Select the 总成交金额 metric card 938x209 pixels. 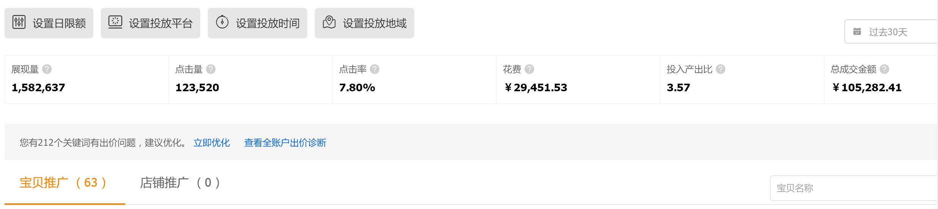881,80
